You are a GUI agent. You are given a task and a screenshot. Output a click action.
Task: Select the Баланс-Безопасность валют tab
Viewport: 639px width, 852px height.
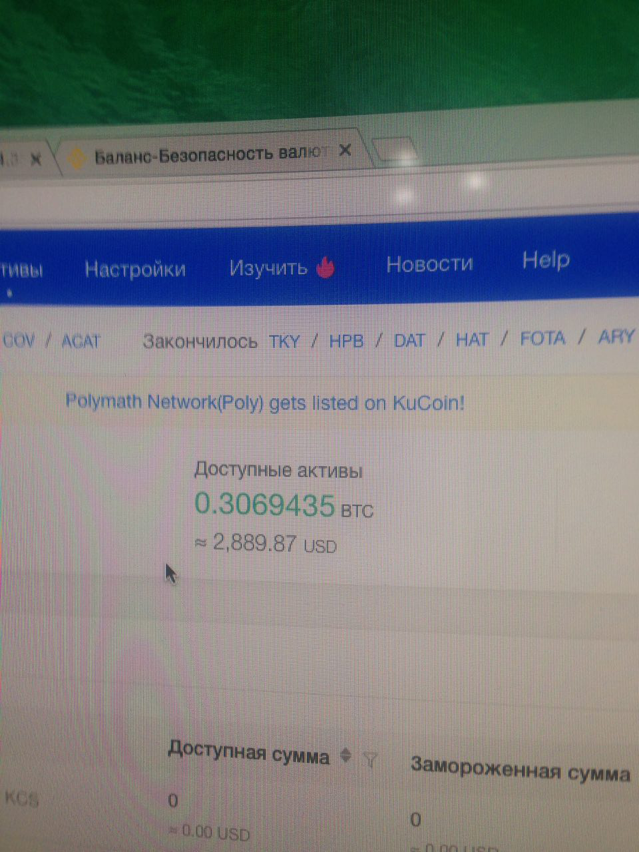coord(212,155)
